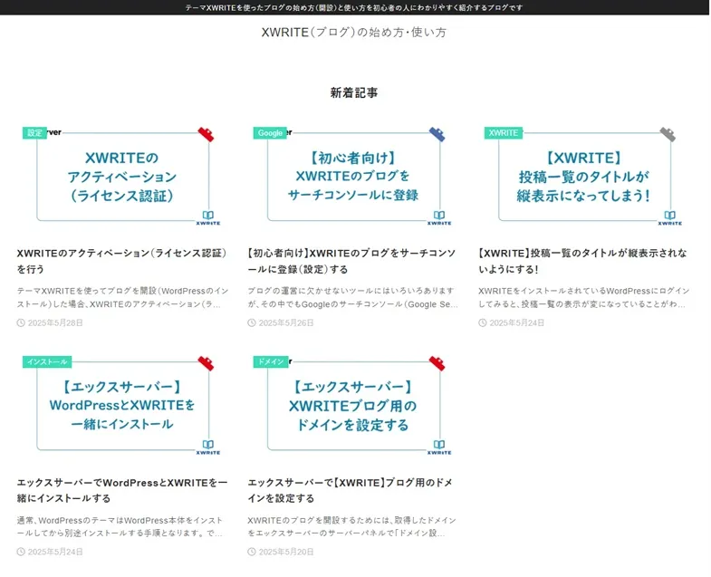Open article エックスサーバーでWordPressとXWRITEを一緒に title
Viewport: 711px width, 577px height.
click(x=122, y=490)
